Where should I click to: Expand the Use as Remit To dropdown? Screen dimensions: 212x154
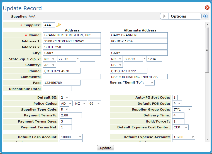[x=150, y=83]
